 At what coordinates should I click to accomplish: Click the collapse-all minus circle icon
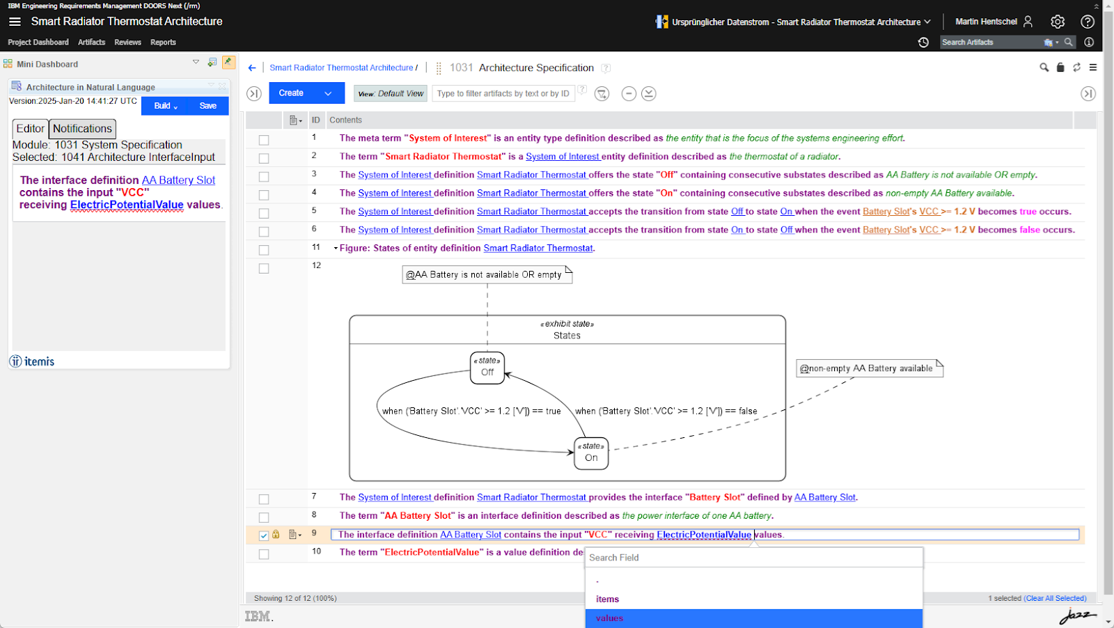coord(629,93)
